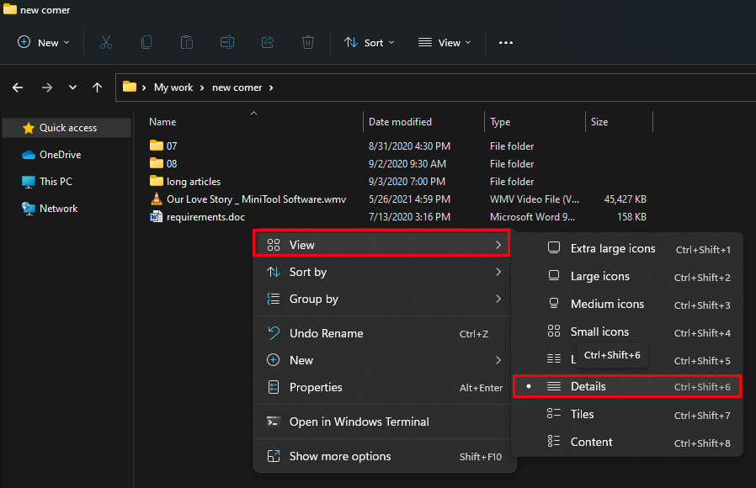Click the VLC cone icon of the wmv file

coord(157,199)
